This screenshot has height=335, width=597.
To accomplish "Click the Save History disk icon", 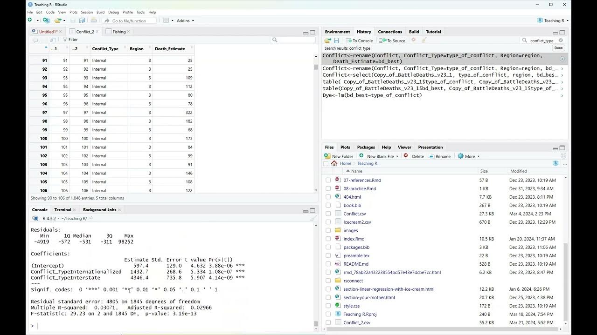I will [336, 40].
